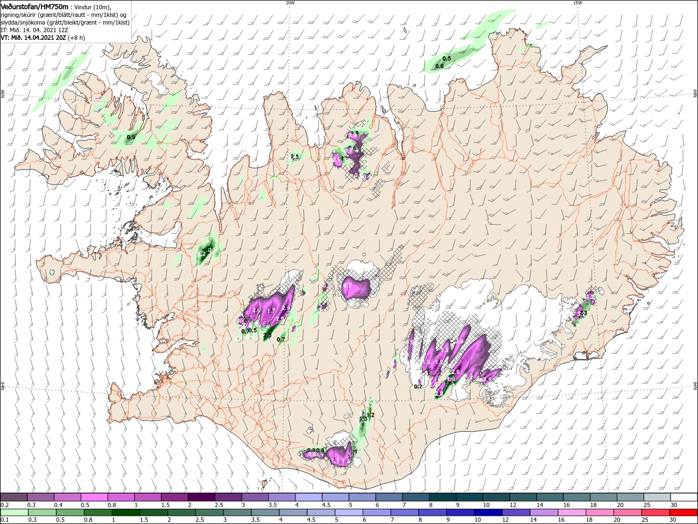Pick the pink swatch labeled 20, lower row
Image resolution: width=698 pixels, height=524 pixels.
627,513
